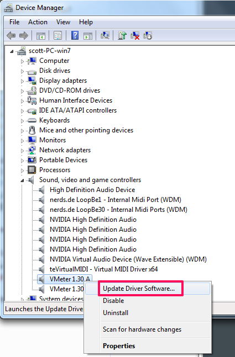Expand the Network adapters category

[x=22, y=151]
